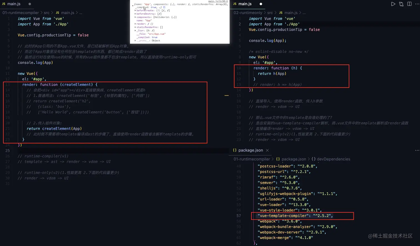Click import App line in left editor

(43, 24)
